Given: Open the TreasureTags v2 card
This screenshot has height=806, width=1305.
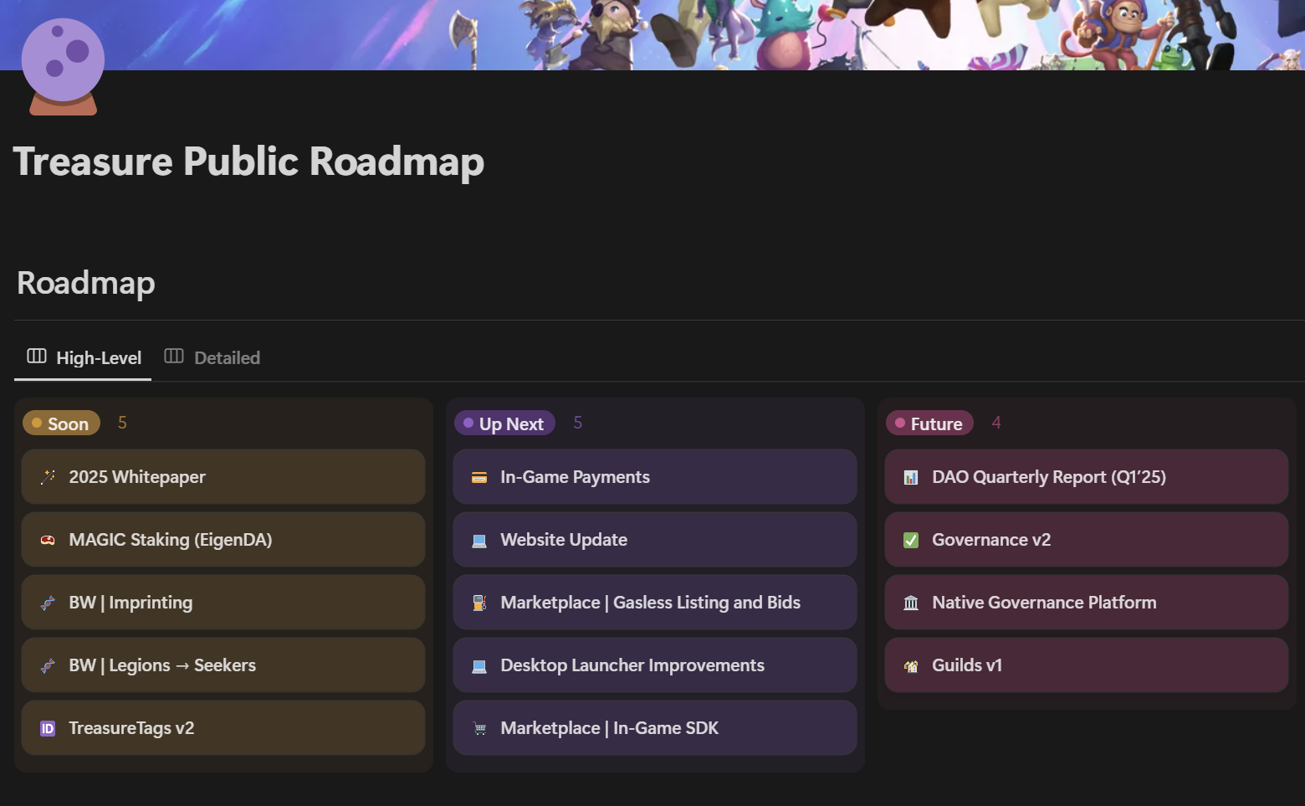Looking at the screenshot, I should 223,728.
